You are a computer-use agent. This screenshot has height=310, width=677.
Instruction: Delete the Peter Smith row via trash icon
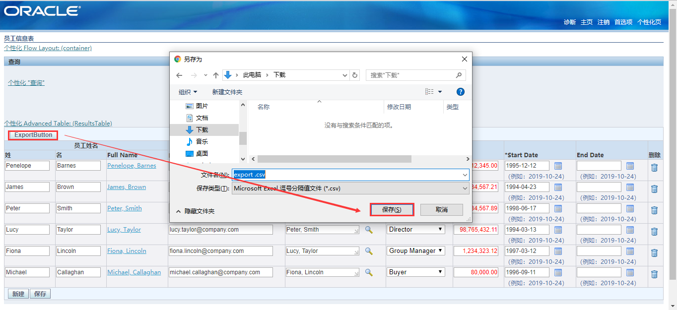pos(654,210)
